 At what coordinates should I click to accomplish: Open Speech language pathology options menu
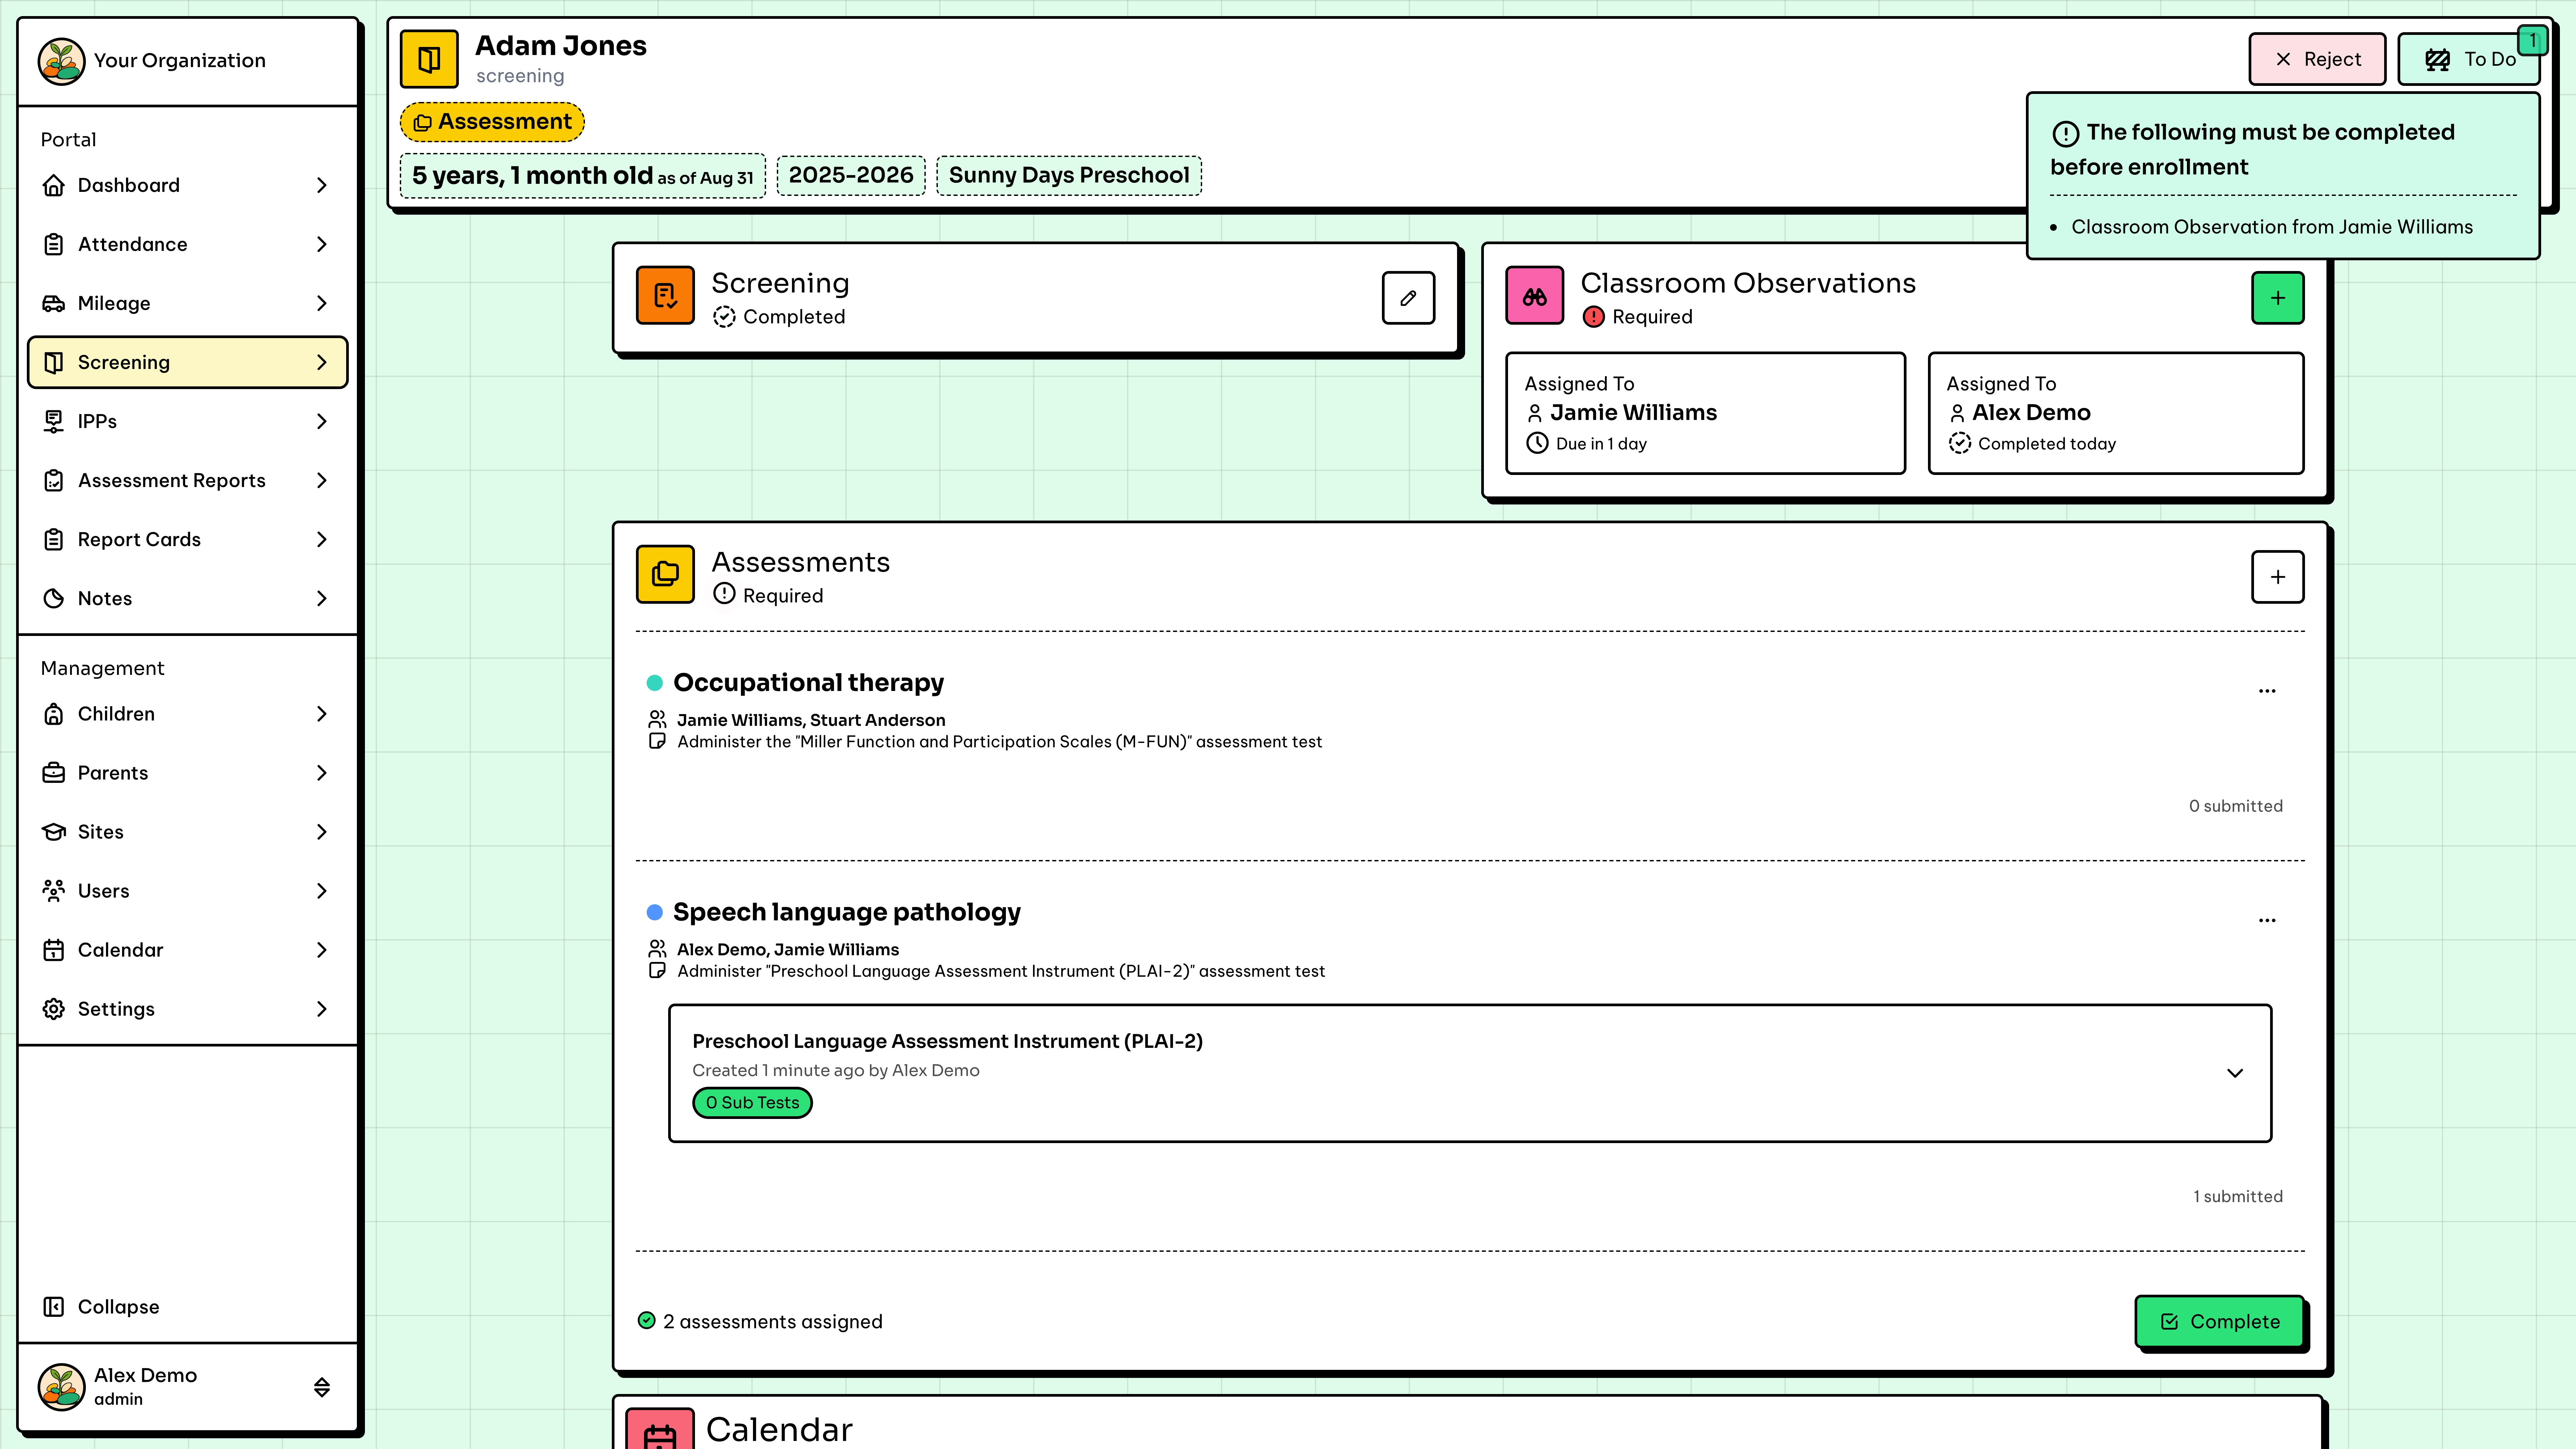click(x=2267, y=920)
